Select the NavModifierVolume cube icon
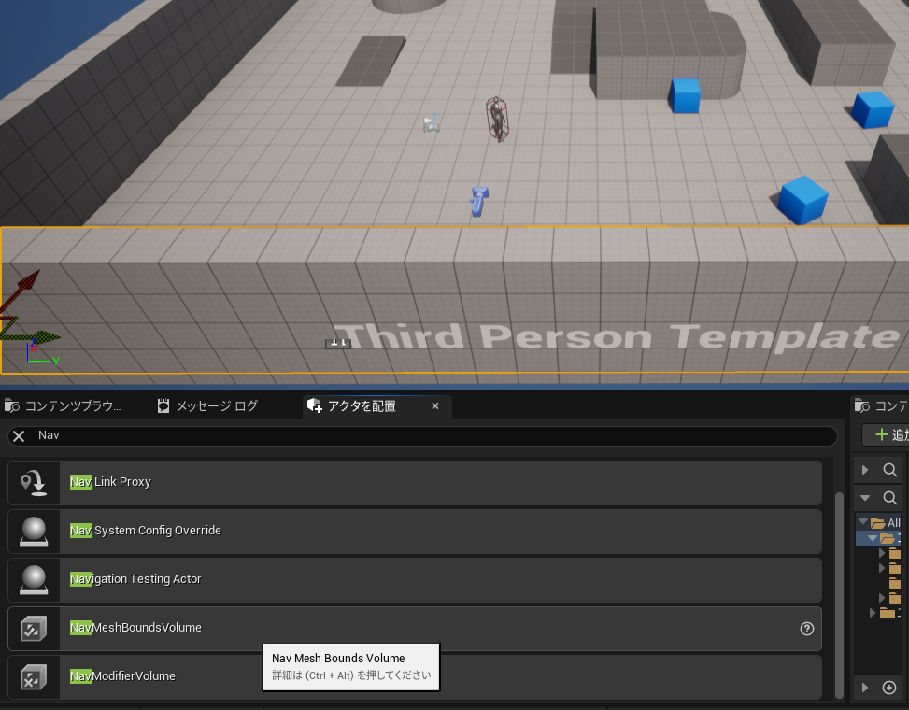The width and height of the screenshot is (909, 710). 34,677
